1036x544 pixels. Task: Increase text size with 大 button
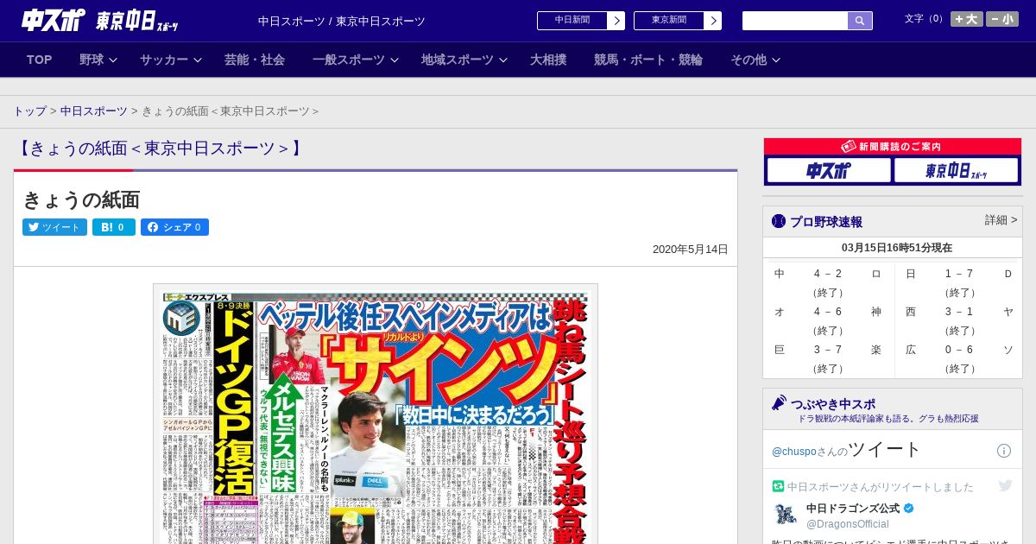point(967,19)
